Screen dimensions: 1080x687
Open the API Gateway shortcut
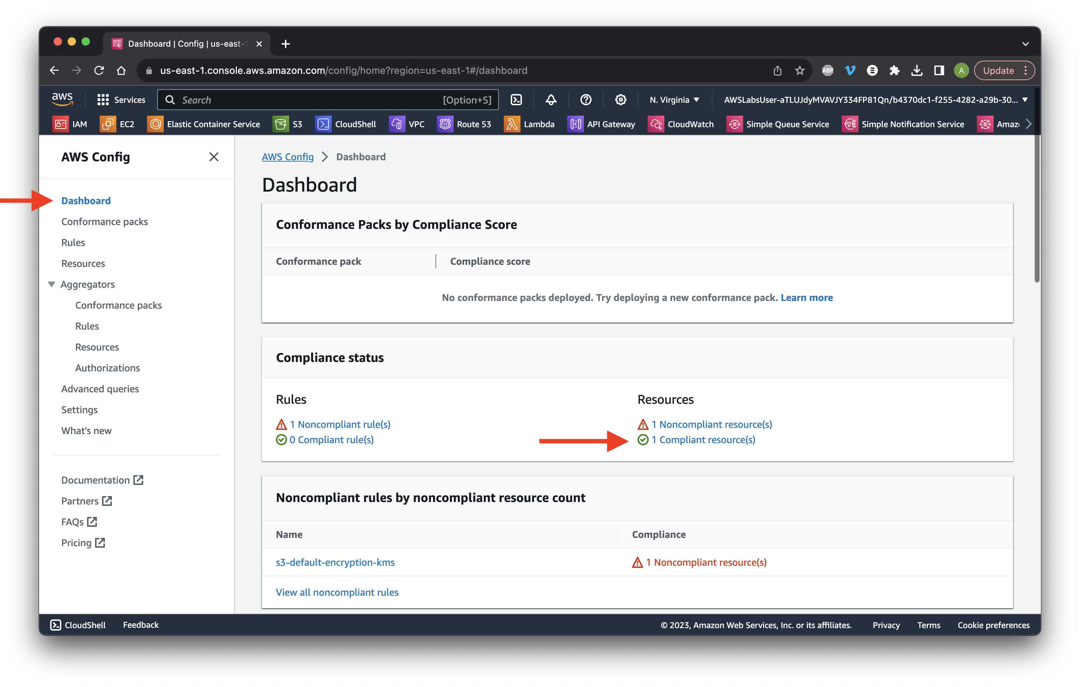point(601,124)
